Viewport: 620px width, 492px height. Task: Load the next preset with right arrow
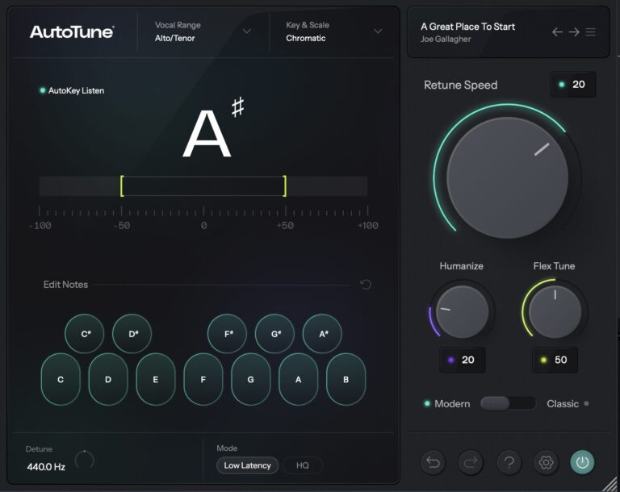tap(574, 32)
